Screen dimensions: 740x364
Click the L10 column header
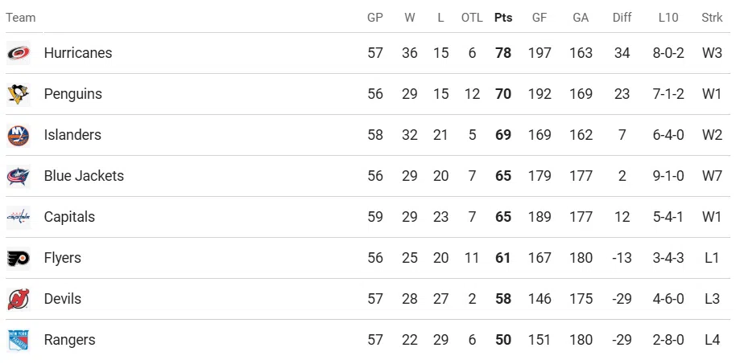pos(668,18)
